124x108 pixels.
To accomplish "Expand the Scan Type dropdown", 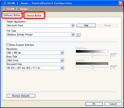I will tap(62, 60).
